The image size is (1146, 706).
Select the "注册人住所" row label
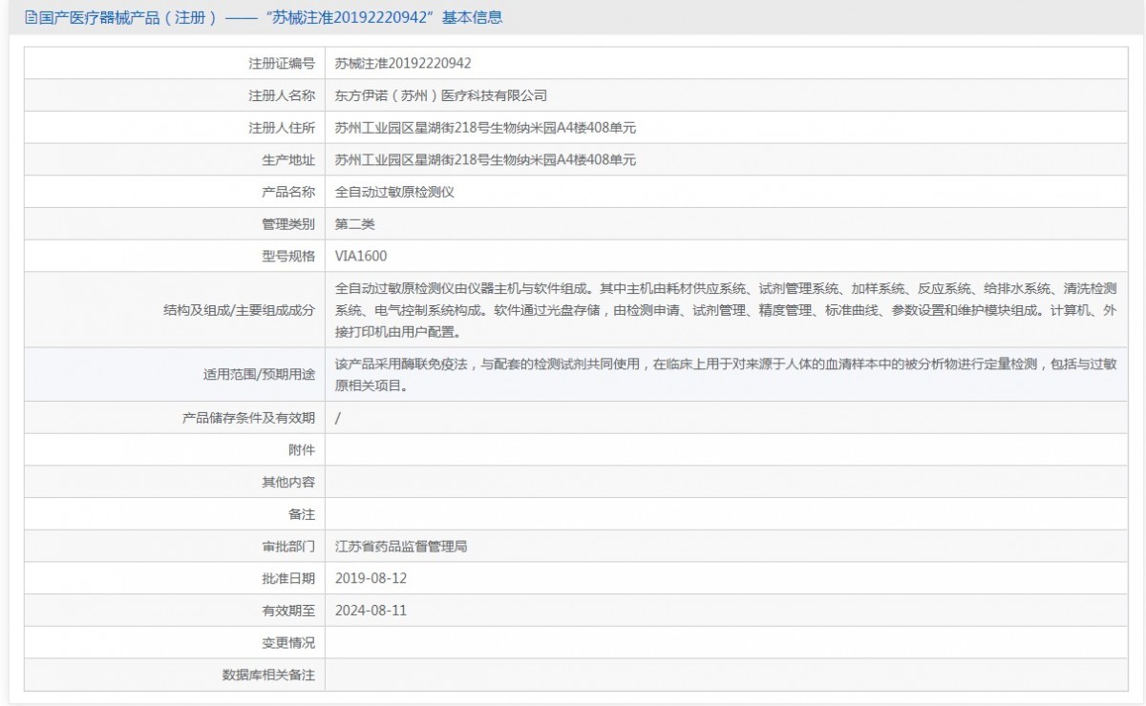[x=282, y=128]
